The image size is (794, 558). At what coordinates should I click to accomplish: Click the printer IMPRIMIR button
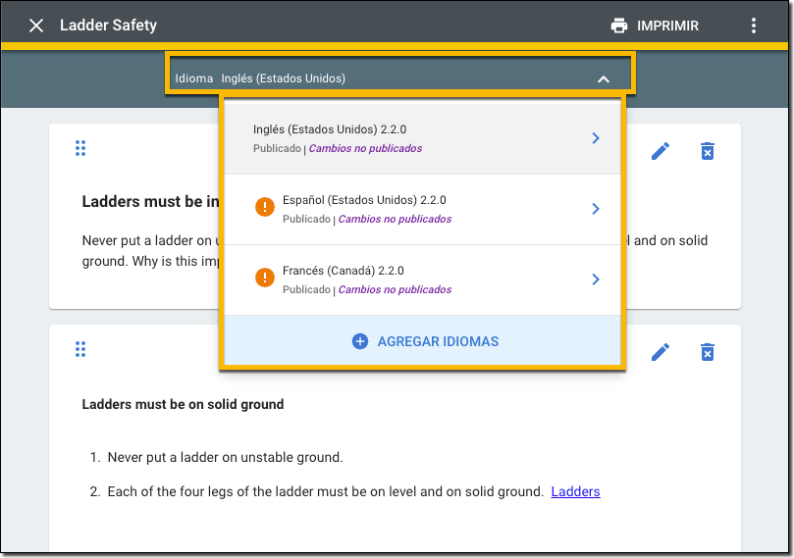point(655,25)
